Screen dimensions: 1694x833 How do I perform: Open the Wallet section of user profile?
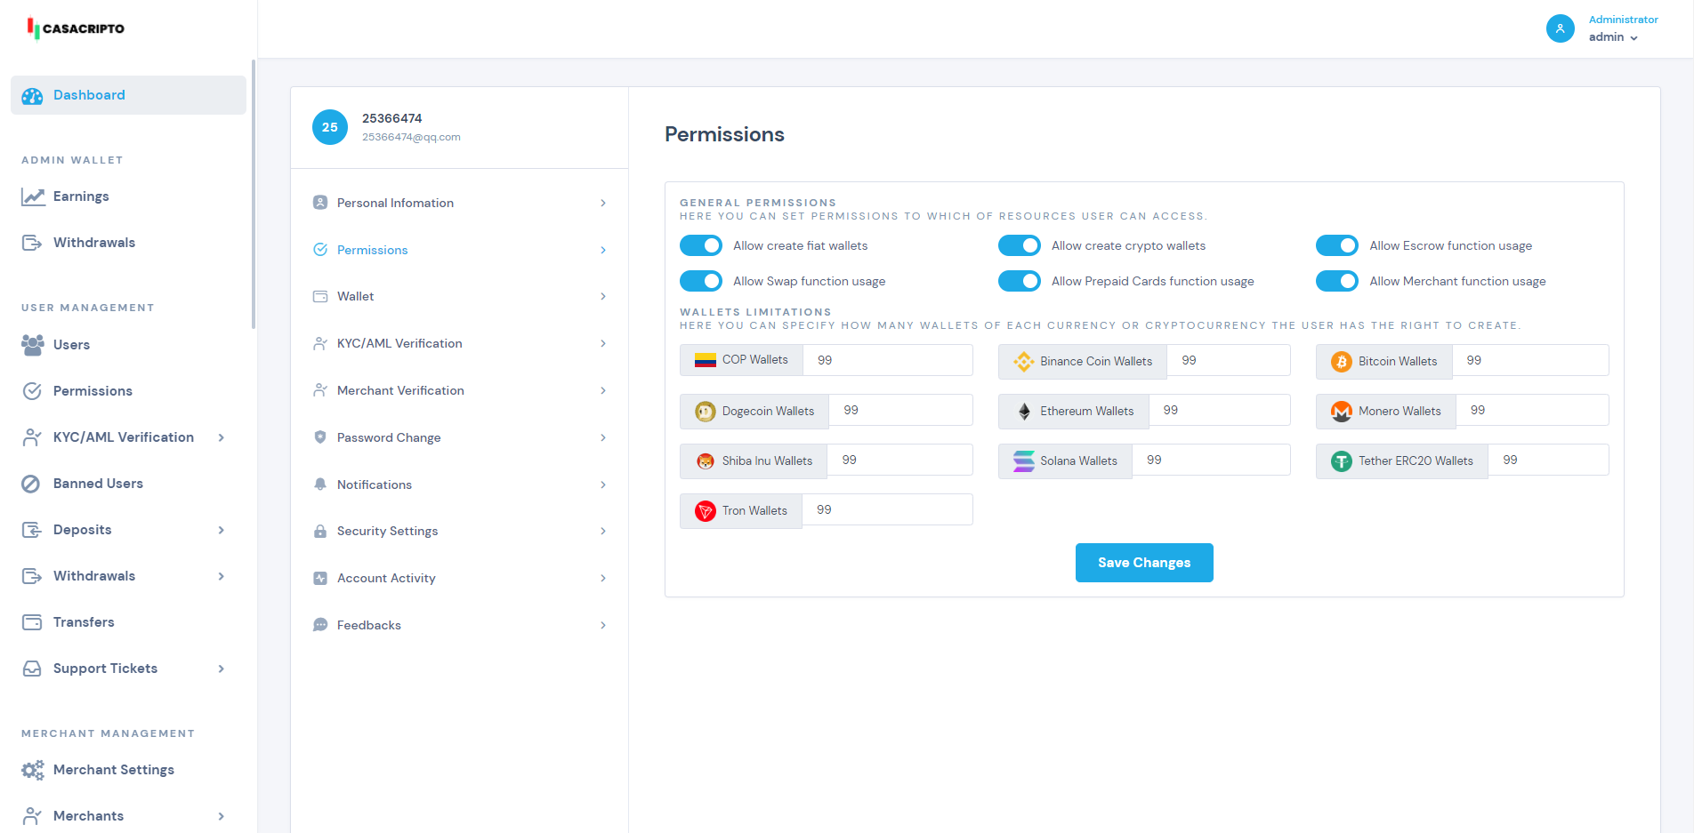click(459, 297)
